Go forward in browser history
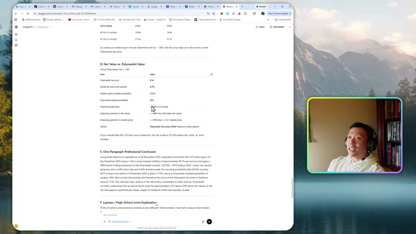The height and width of the screenshot is (234, 416). tap(22, 14)
